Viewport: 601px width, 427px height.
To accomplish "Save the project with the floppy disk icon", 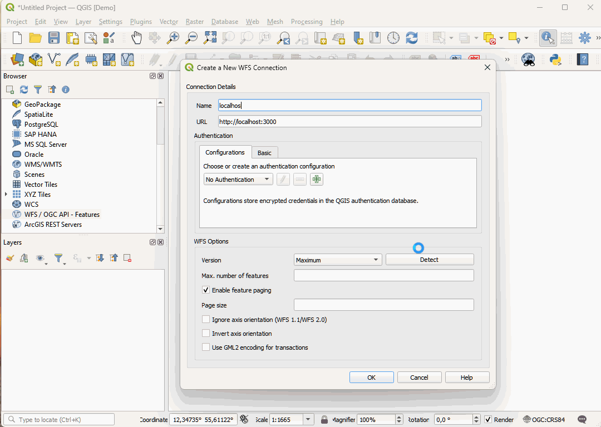I will [53, 38].
